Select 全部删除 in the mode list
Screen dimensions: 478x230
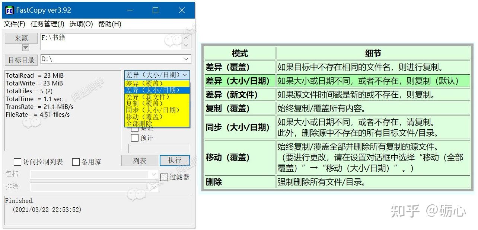pyautogui.click(x=139, y=123)
